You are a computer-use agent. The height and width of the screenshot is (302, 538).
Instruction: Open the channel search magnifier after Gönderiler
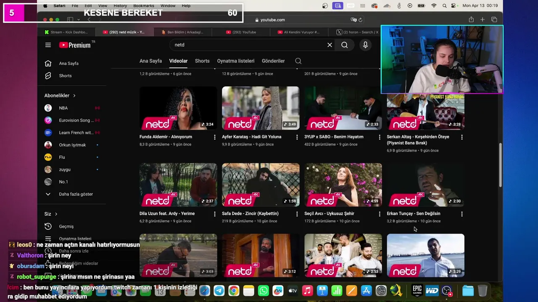[x=298, y=61]
